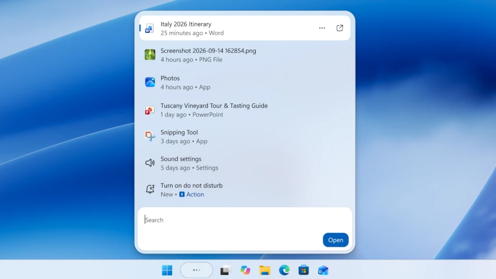496x279 pixels.
Task: Open File Explorer from the taskbar
Action: click(265, 270)
